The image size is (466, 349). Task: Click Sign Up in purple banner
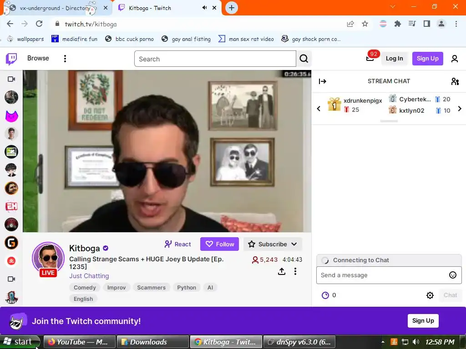pyautogui.click(x=423, y=321)
